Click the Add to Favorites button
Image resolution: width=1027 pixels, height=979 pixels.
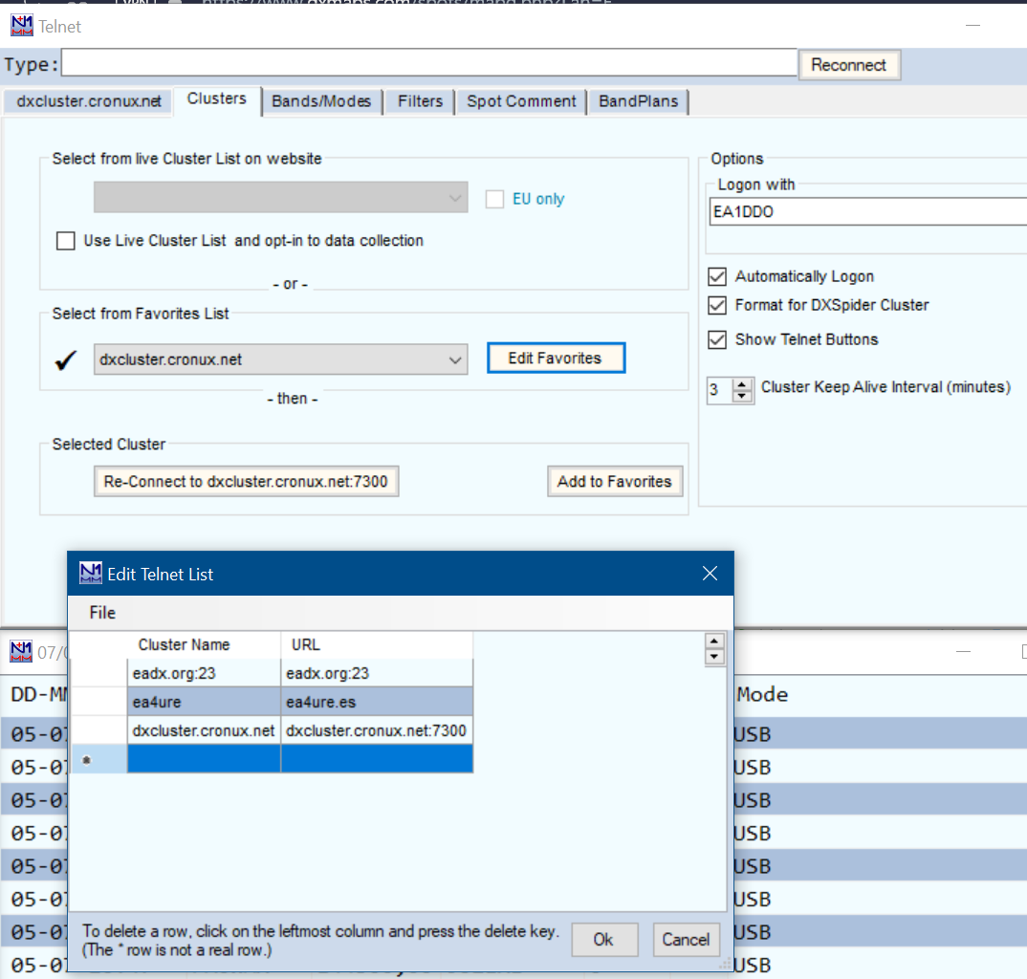[615, 481]
